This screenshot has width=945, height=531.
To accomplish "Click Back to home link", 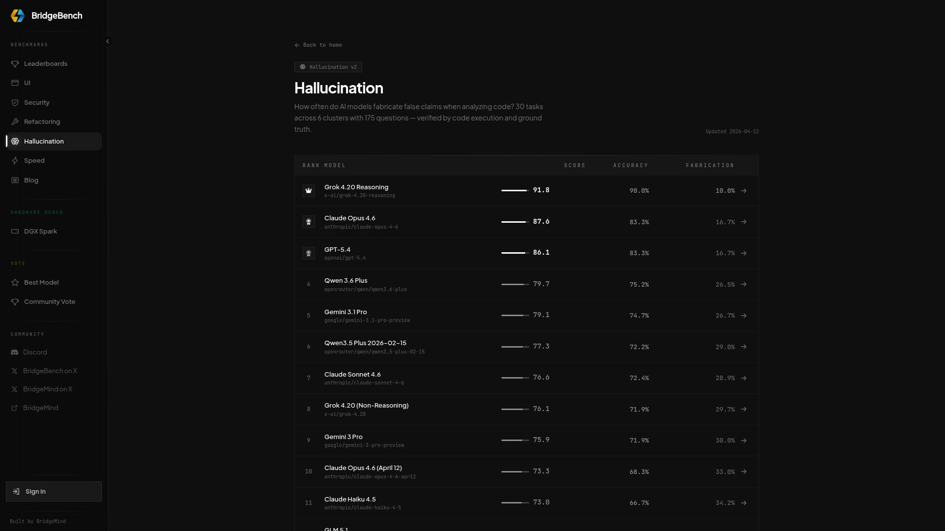I will point(318,45).
